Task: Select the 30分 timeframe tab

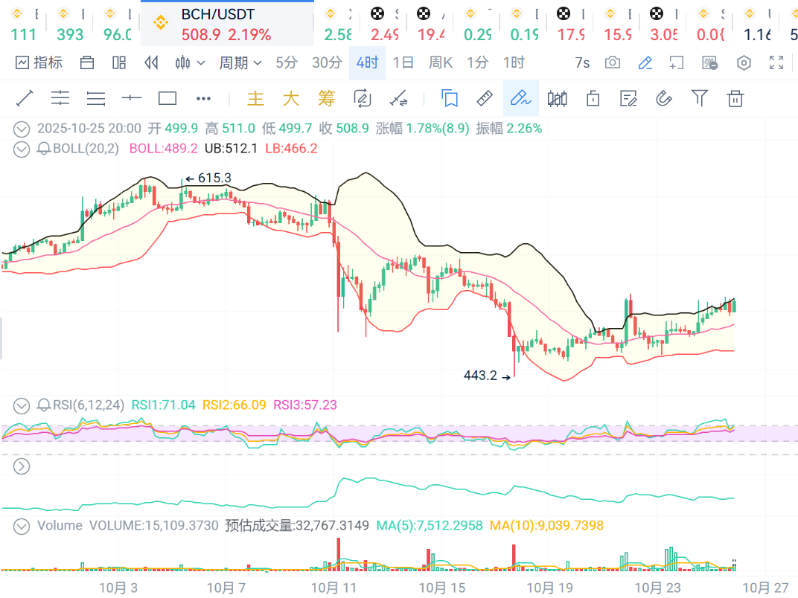Action: click(326, 63)
